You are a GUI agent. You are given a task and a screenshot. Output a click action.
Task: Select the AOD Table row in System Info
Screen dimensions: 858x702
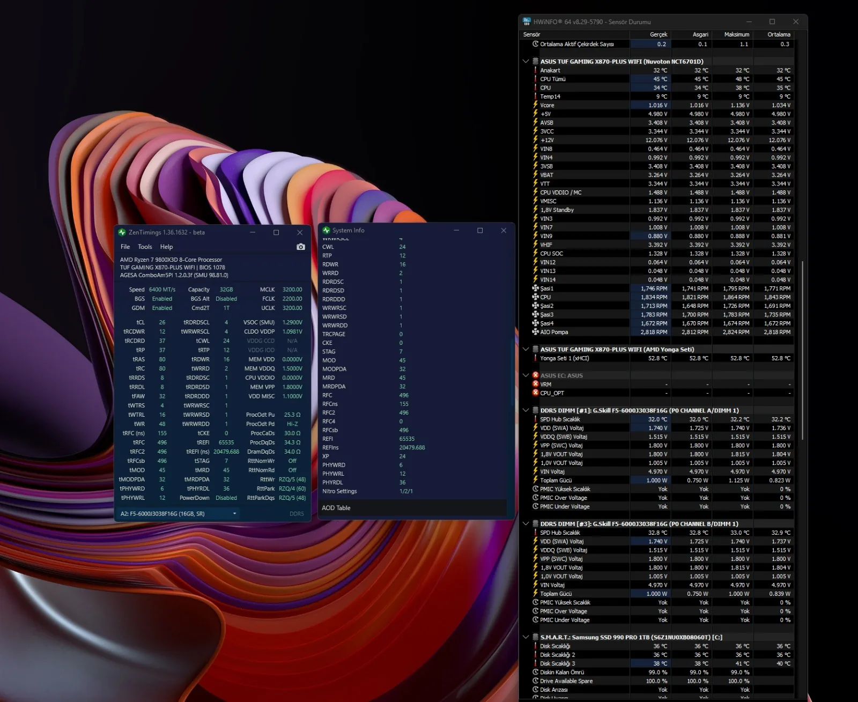(x=413, y=508)
